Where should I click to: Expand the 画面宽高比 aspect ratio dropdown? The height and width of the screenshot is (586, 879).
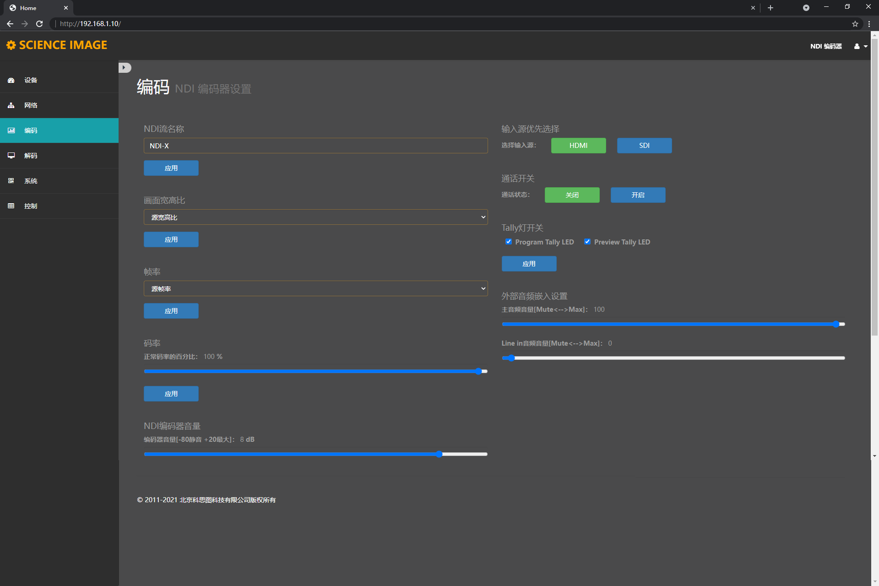click(x=315, y=217)
